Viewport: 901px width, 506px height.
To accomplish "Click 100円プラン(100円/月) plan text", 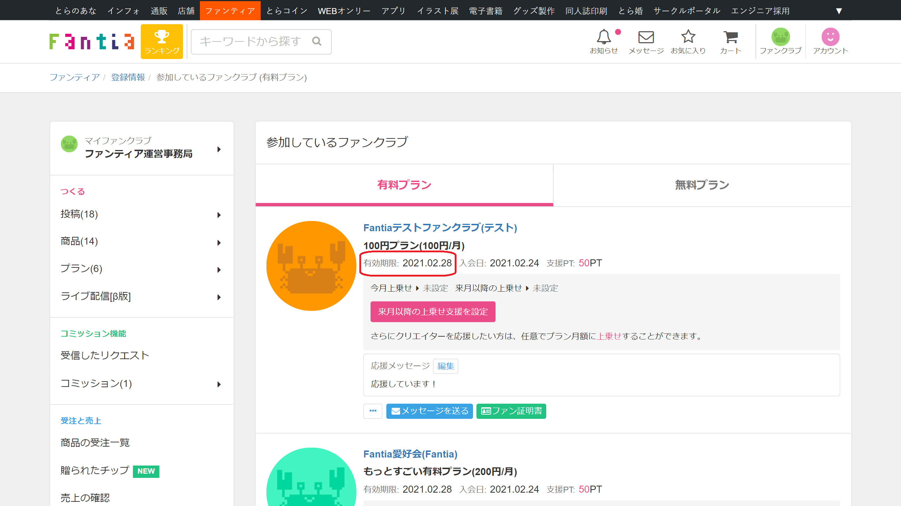I will [414, 246].
